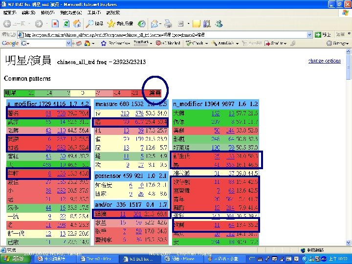Image resolution: width=352 pixels, height=264 pixels.
Task: Click the change options link
Action: (x=325, y=61)
